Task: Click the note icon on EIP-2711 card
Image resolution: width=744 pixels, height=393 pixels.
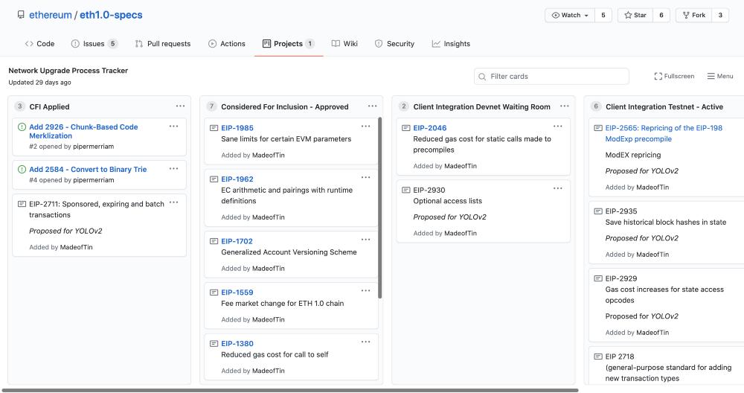Action: click(22, 204)
